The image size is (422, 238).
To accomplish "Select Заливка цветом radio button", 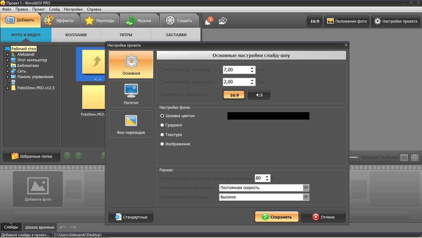I will pyautogui.click(x=162, y=115).
